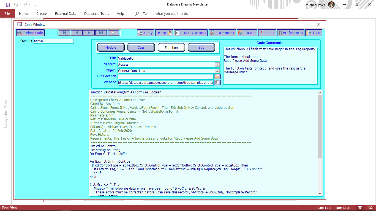Click the 'Date Created: 24 Feb 2020' comment line

(x=111, y=131)
